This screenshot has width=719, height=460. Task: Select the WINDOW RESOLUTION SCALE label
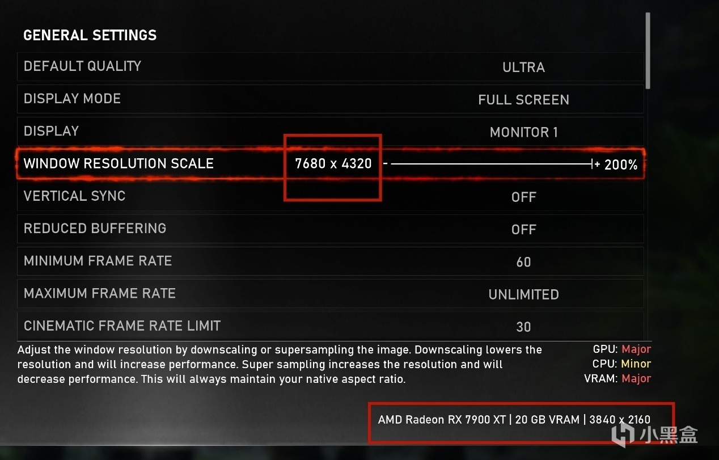coord(119,164)
